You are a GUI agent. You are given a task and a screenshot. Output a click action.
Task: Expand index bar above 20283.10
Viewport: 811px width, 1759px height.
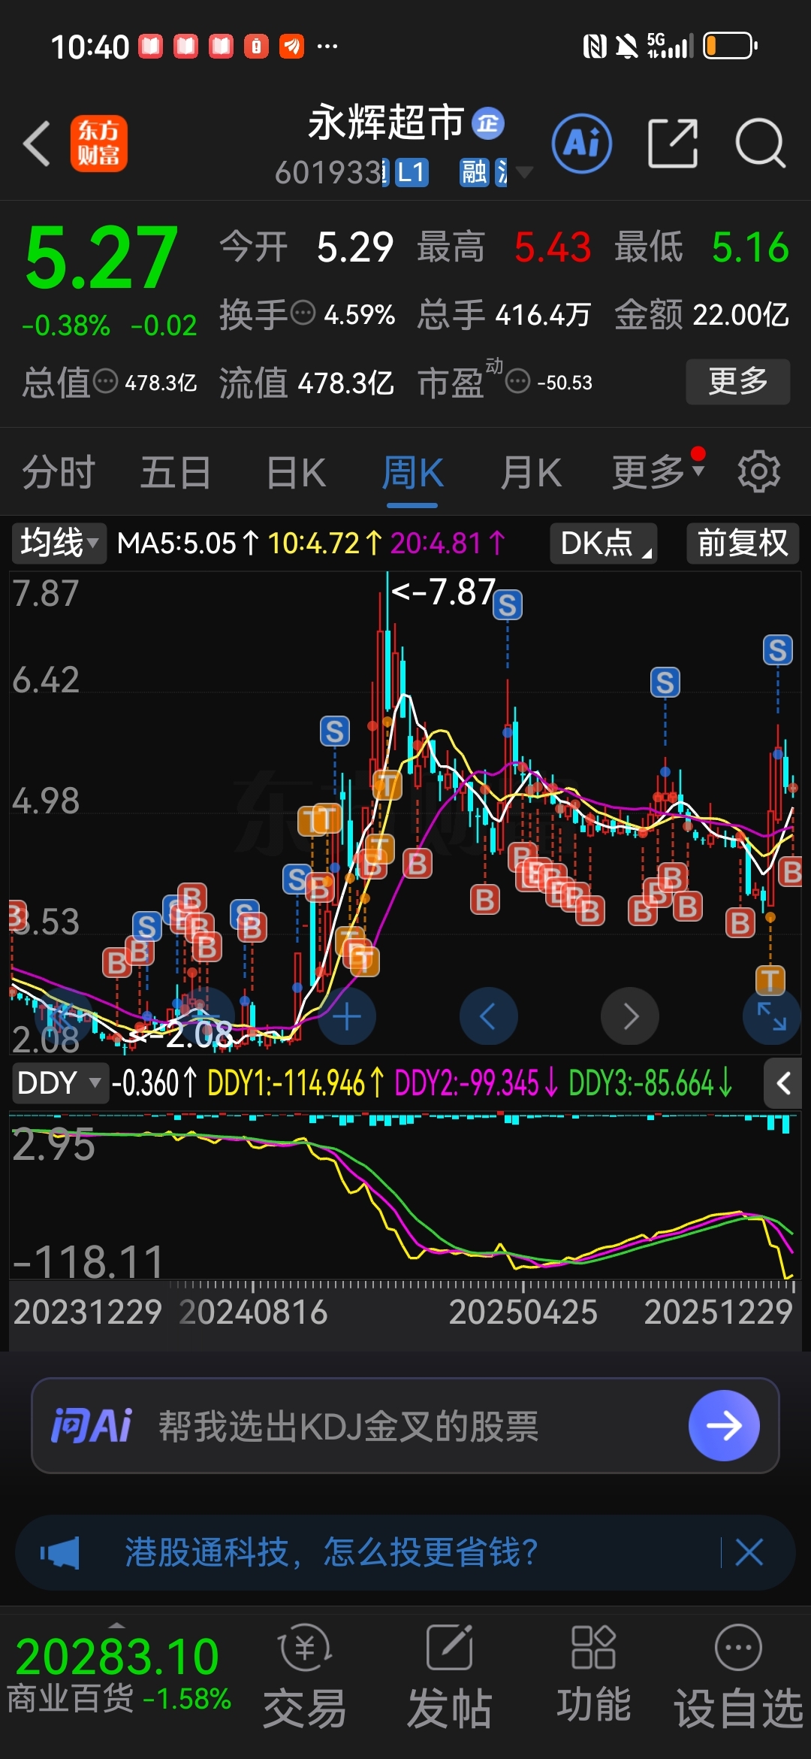point(116,1624)
